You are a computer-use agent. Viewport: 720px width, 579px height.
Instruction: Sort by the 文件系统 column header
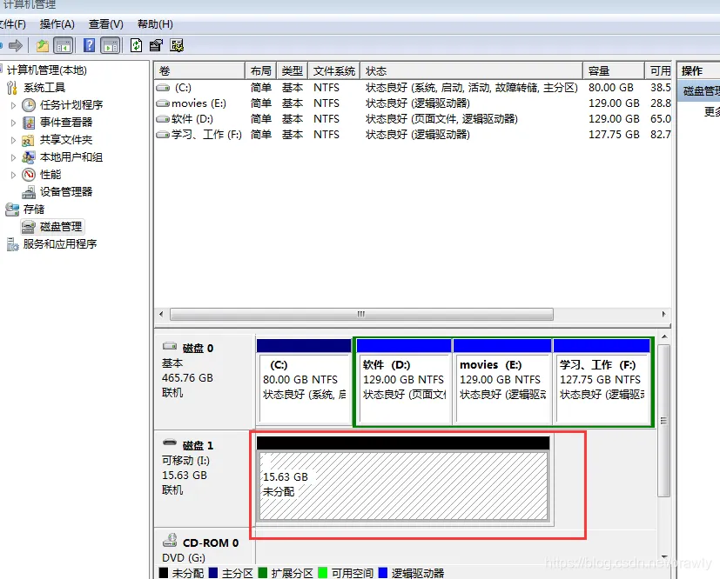(x=333, y=71)
